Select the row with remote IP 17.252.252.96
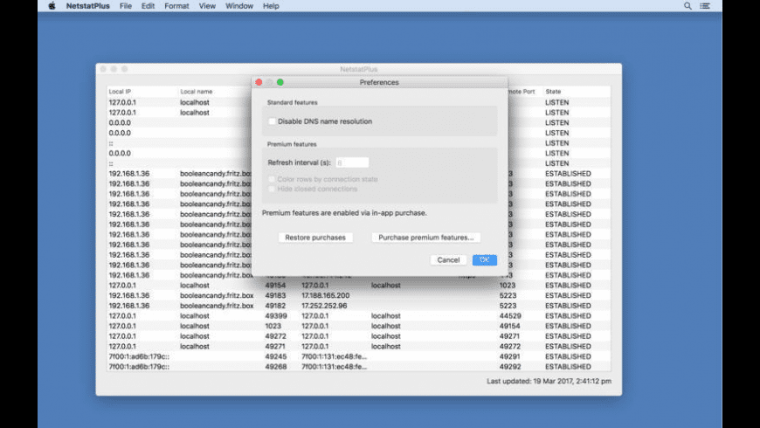This screenshot has width=760, height=428. coord(359,306)
